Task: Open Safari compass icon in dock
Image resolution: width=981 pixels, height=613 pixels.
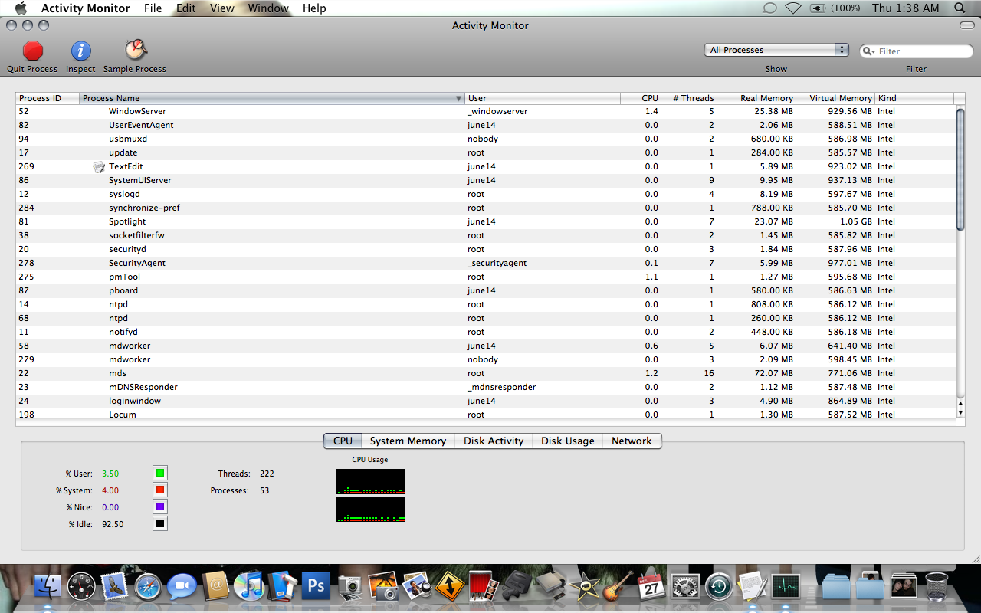Action: 148,587
